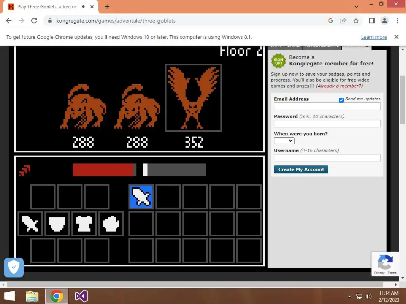Viewport: 406px width, 304px height.
Task: Select the equipped sword slot
Action: 30,224
